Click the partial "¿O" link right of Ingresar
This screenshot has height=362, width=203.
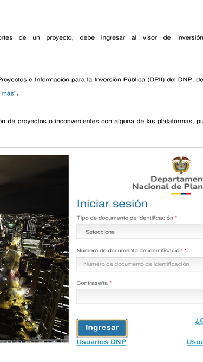(199, 320)
